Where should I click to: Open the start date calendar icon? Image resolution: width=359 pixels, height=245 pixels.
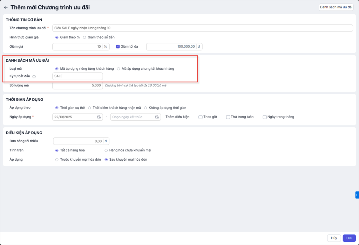(x=99, y=117)
